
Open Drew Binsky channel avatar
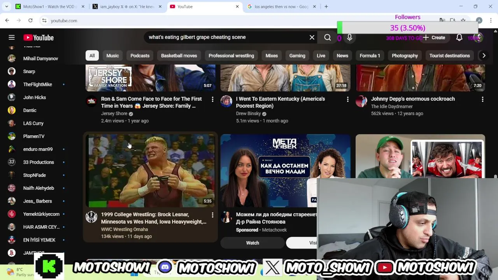coord(226,101)
